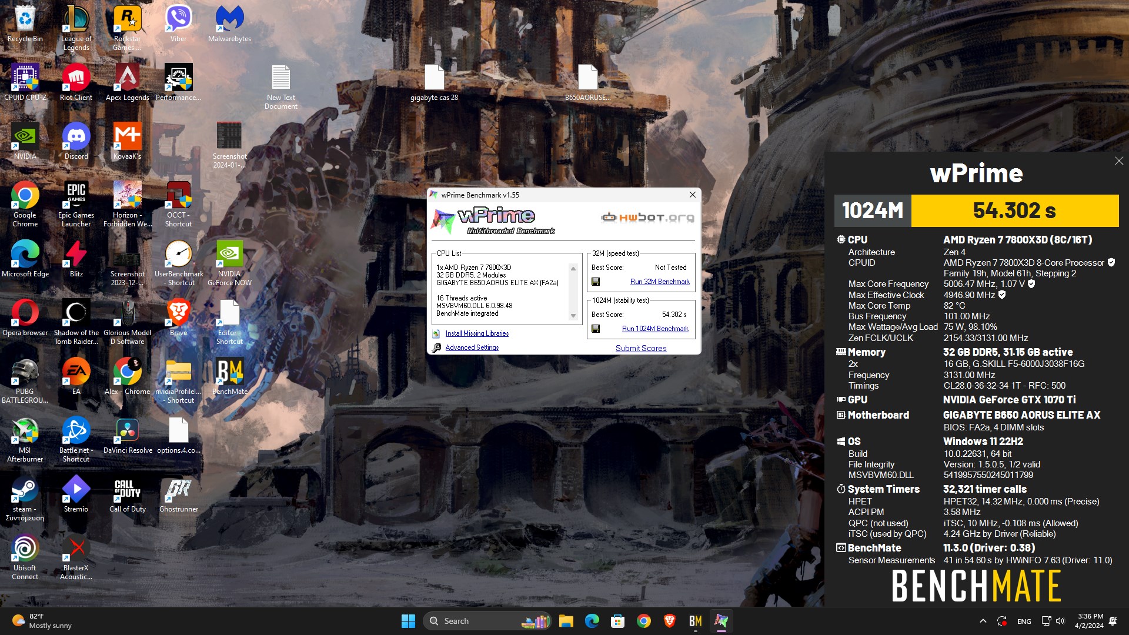Select the Battle.net shortcut icon
Image resolution: width=1129 pixels, height=635 pixels.
click(x=76, y=440)
